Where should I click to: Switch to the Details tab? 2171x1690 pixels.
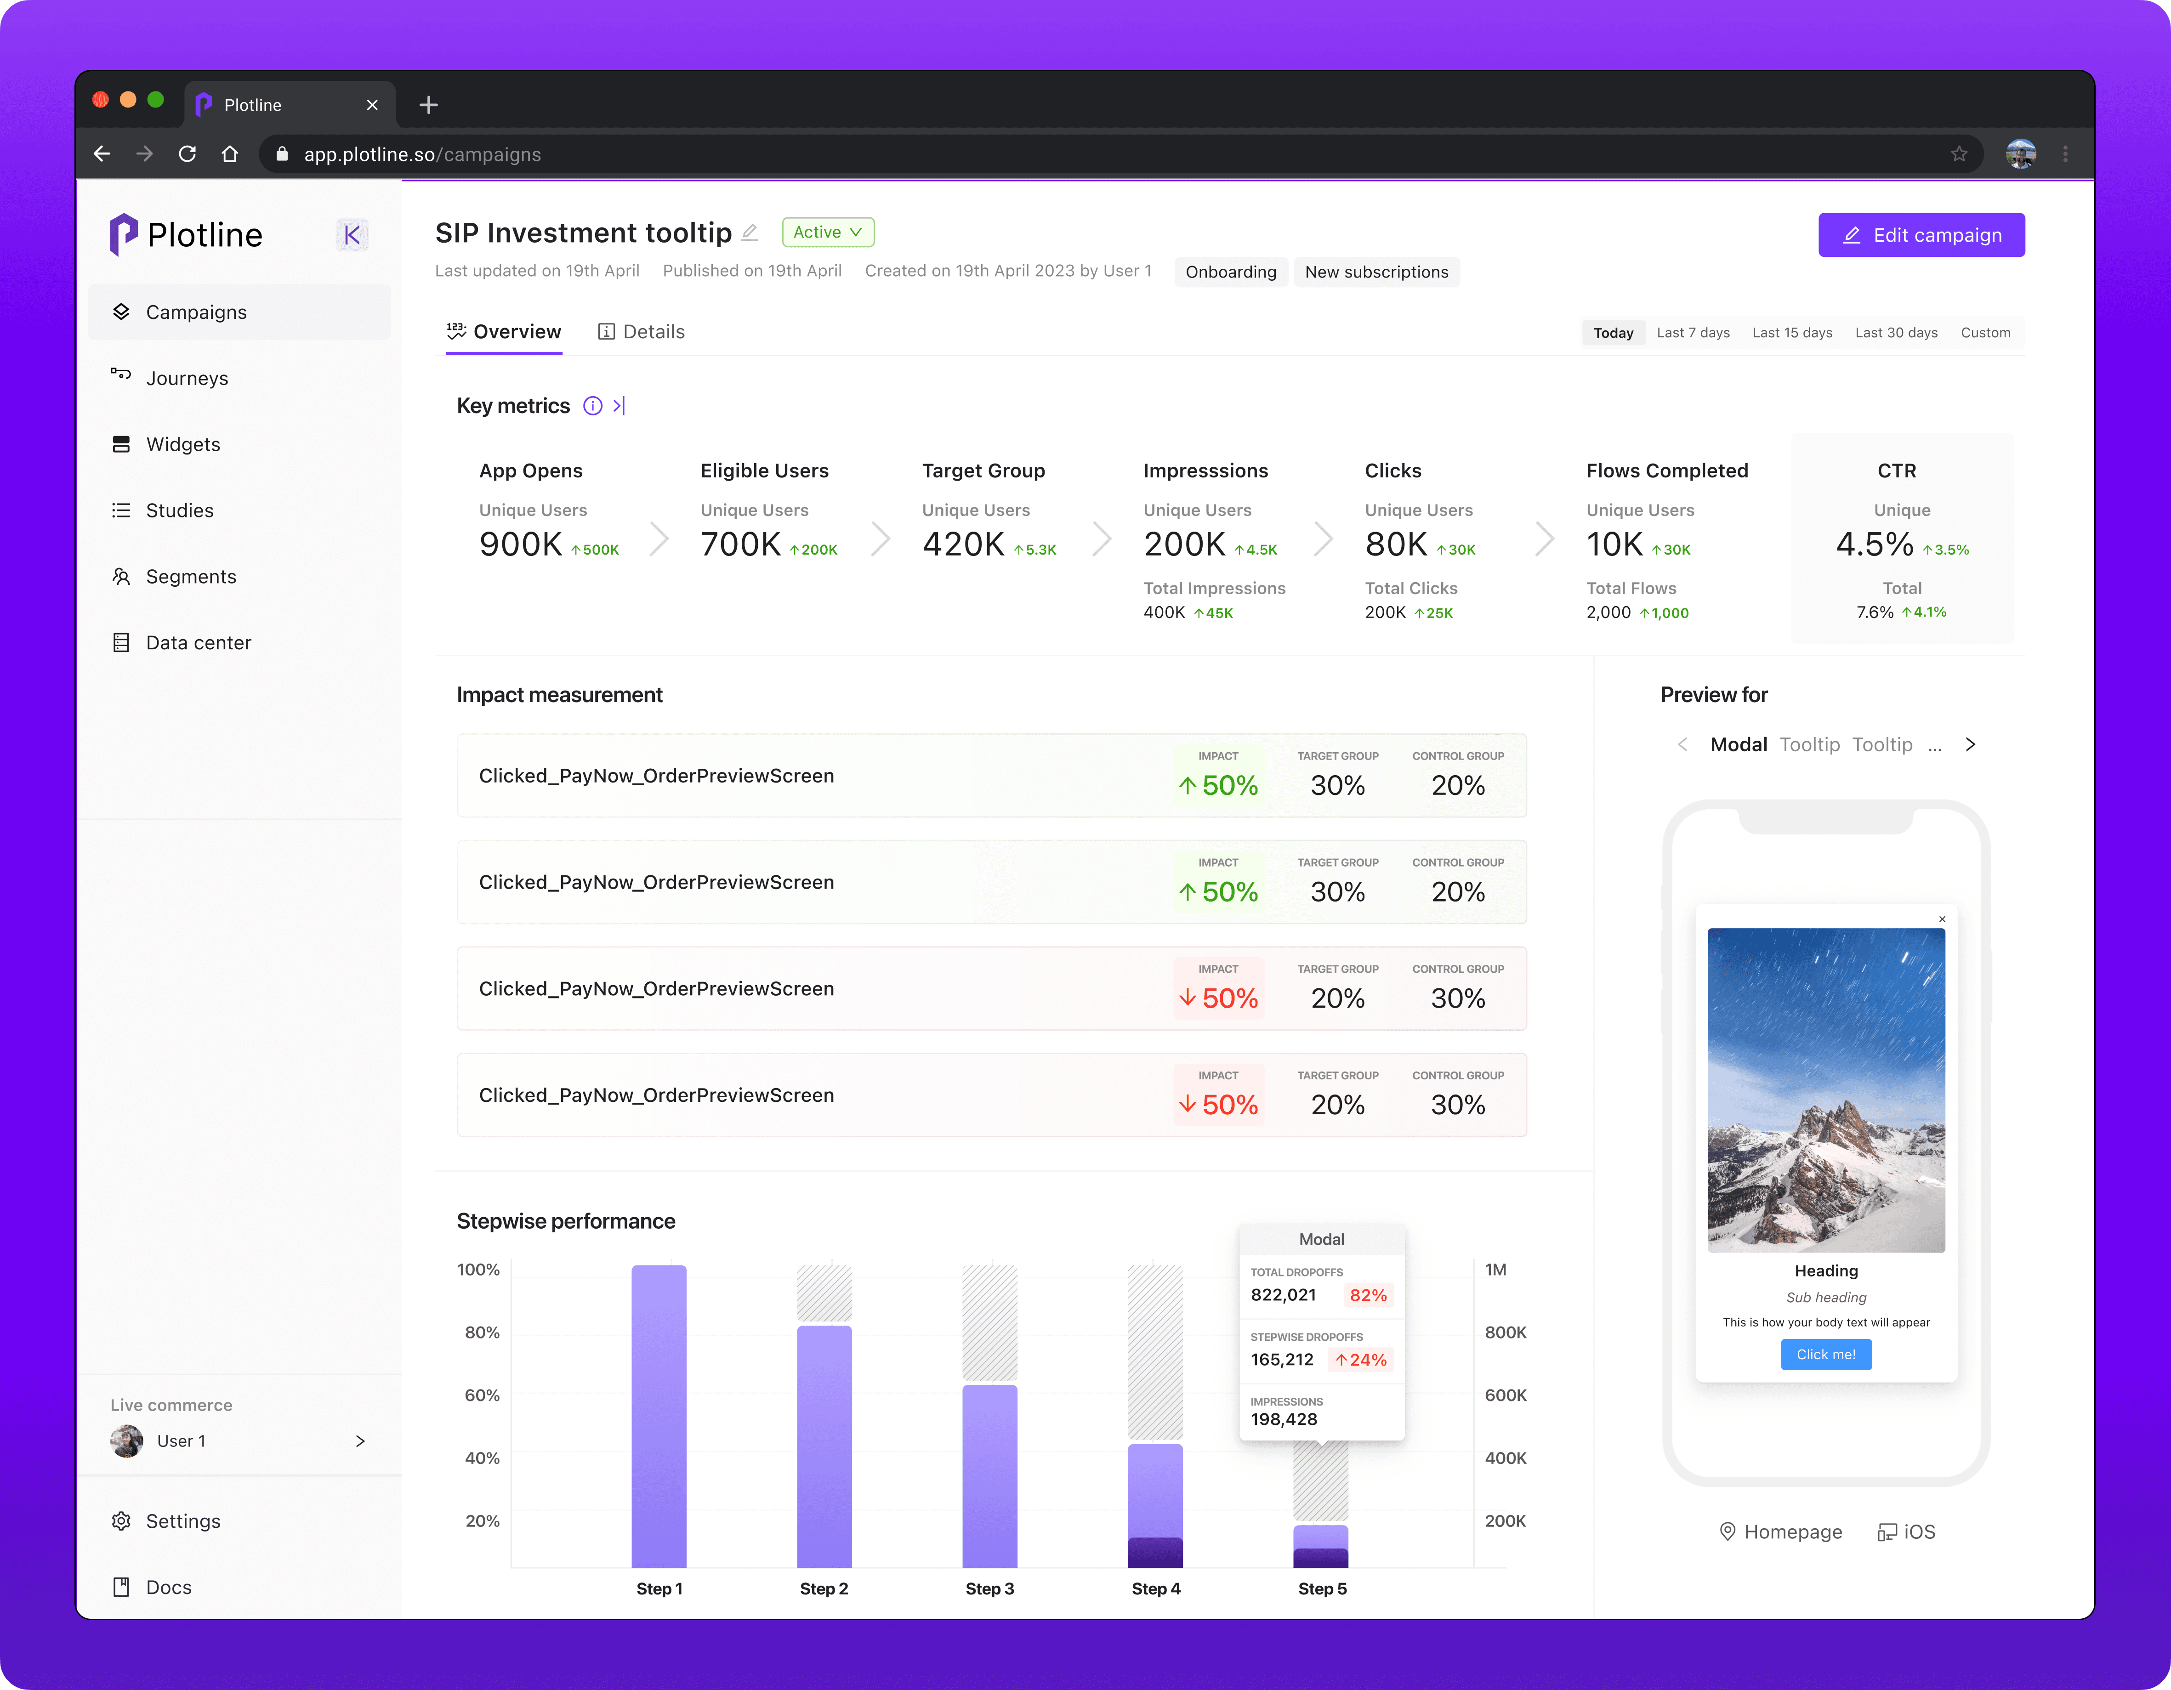coord(641,332)
